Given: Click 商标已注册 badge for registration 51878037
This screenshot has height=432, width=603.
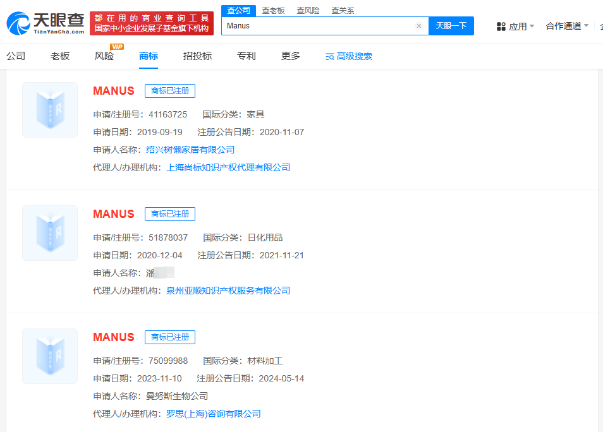Looking at the screenshot, I should (x=170, y=214).
